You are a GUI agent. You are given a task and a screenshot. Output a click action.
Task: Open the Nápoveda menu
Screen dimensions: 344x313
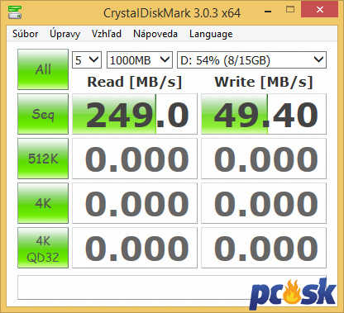[x=155, y=34]
